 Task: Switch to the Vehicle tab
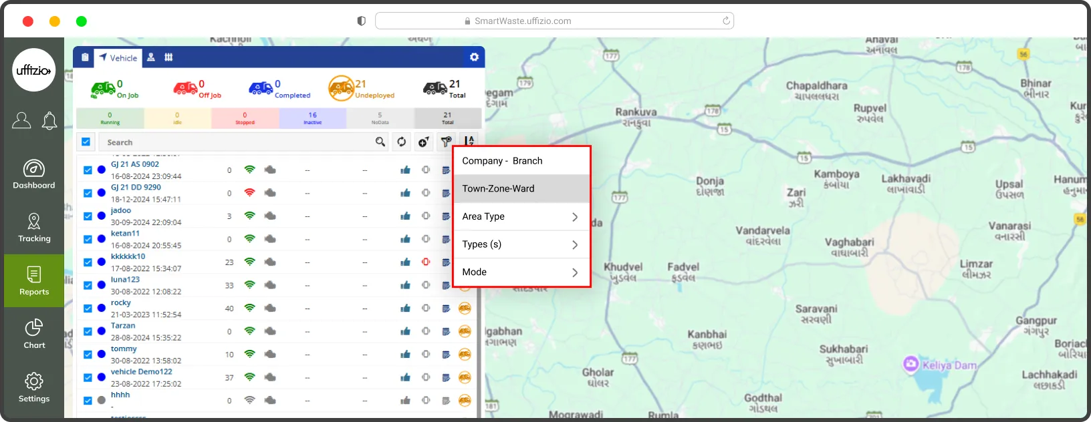pos(118,58)
